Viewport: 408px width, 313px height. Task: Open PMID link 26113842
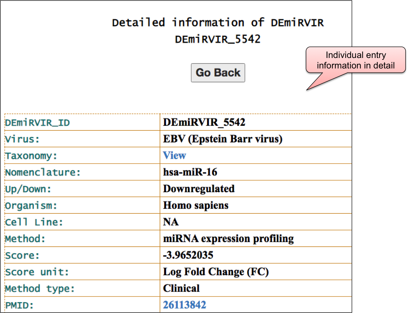click(184, 305)
